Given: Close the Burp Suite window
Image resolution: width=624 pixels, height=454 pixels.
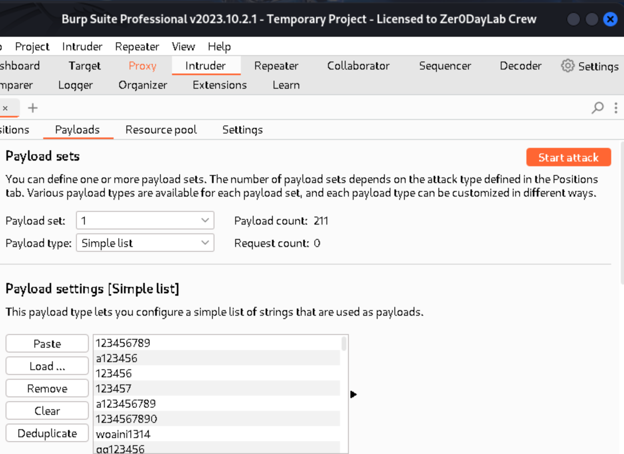Looking at the screenshot, I should point(610,19).
